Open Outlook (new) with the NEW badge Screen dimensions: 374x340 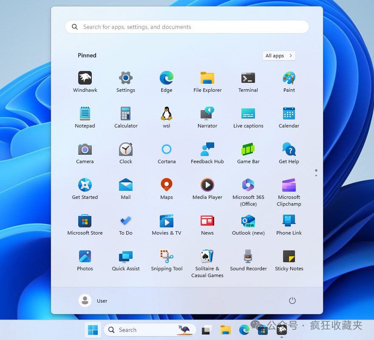coord(248,221)
